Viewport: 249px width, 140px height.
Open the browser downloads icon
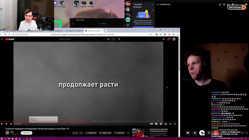178,35
